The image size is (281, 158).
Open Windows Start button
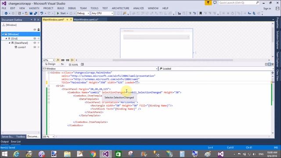click(4, 154)
